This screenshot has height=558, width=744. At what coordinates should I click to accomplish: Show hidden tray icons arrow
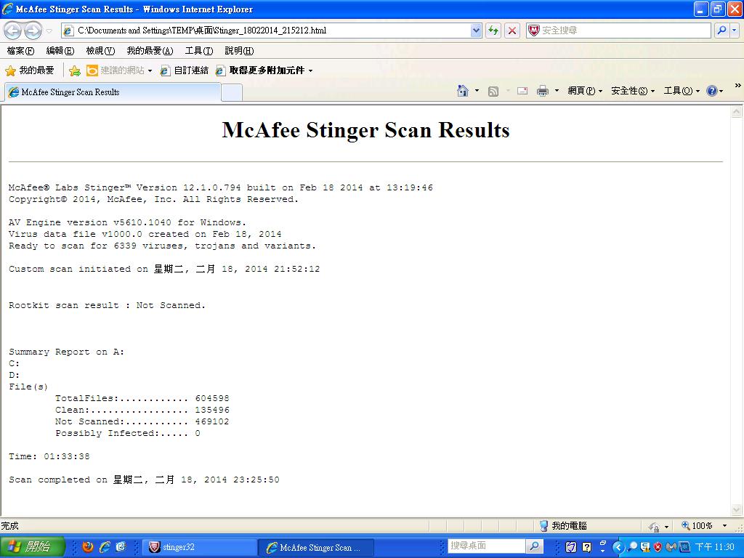(618, 547)
